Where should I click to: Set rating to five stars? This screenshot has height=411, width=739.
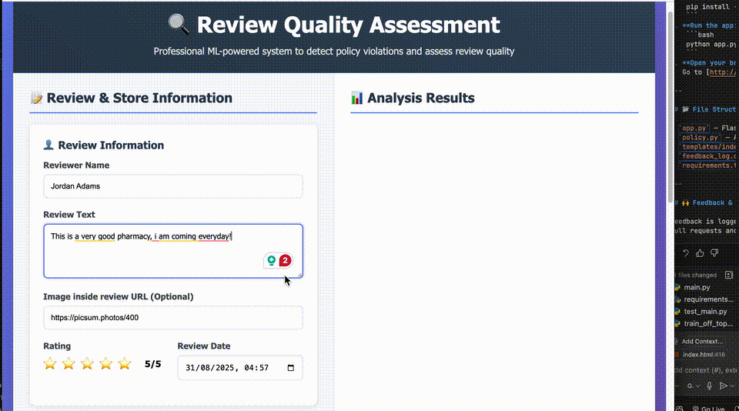point(125,363)
